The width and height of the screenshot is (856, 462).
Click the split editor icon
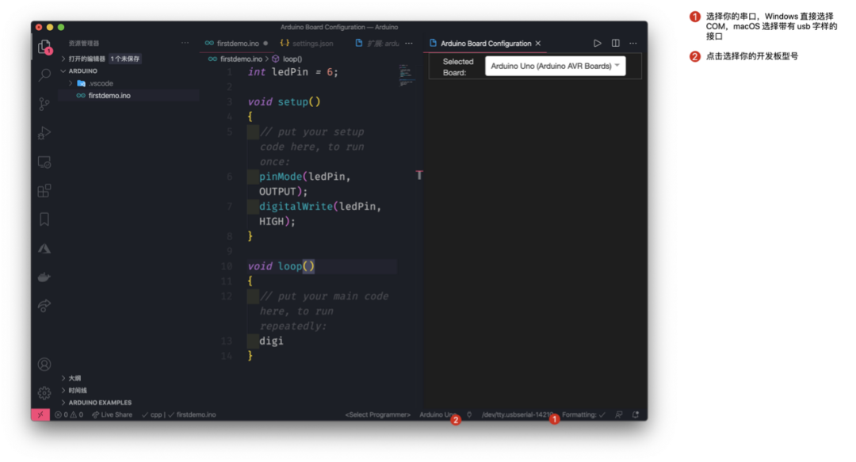click(x=615, y=43)
